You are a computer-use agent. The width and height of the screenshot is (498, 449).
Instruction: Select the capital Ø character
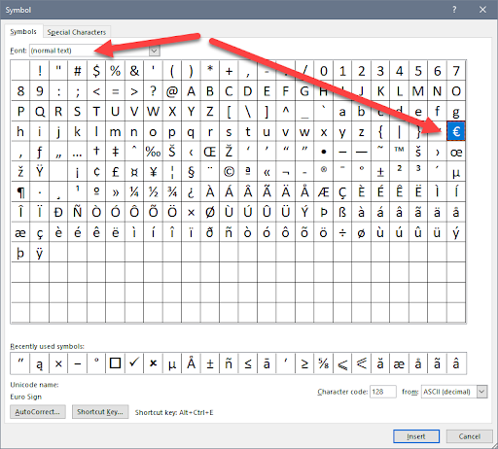pyautogui.click(x=210, y=212)
